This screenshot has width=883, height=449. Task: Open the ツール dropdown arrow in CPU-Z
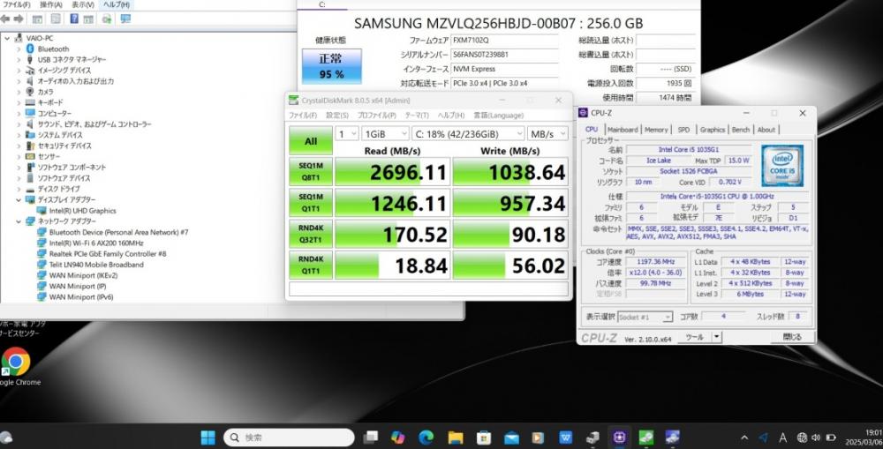[716, 336]
